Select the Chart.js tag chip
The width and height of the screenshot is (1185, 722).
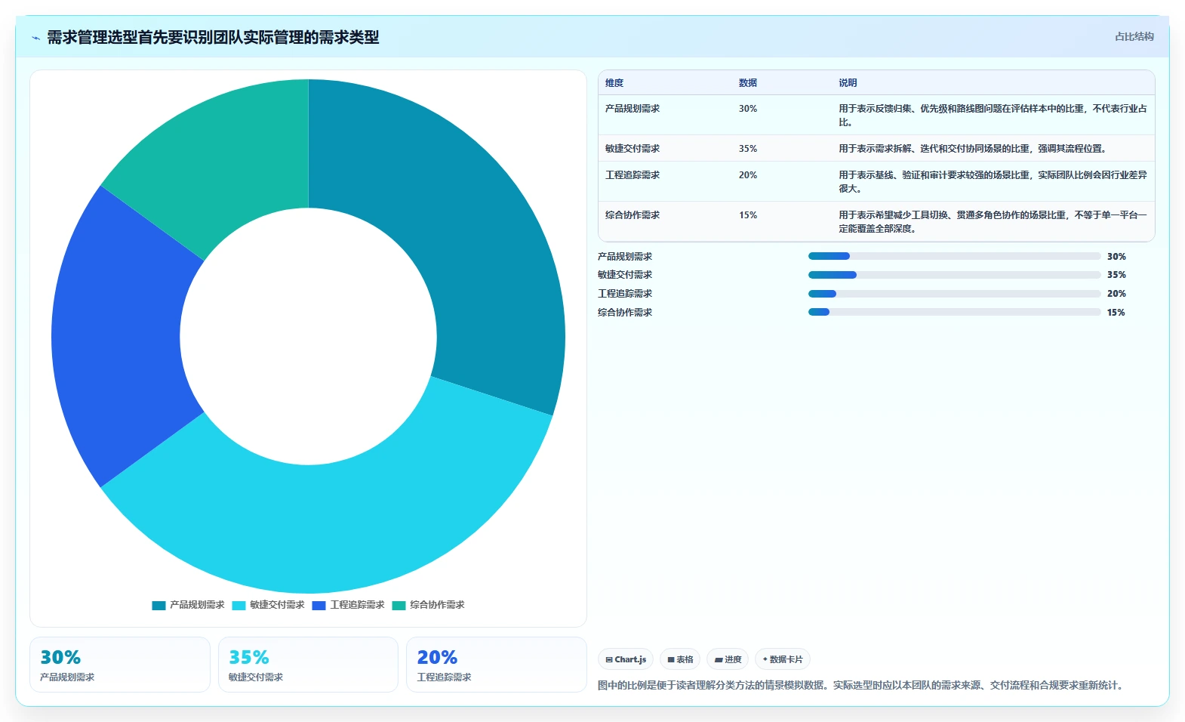[626, 659]
